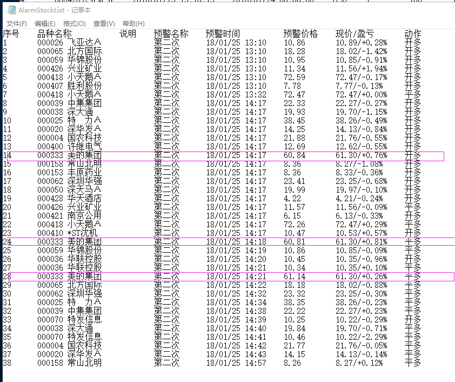This screenshot has height=382, width=455.
Task: Open the 文件(F) menu
Action: point(17,24)
